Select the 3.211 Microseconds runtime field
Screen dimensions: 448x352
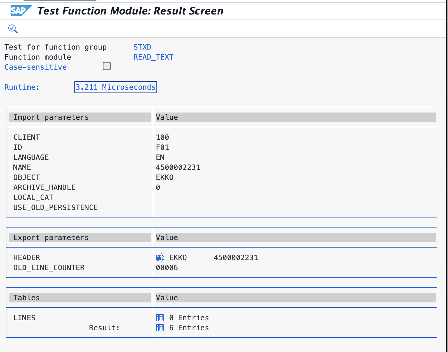pyautogui.click(x=115, y=87)
